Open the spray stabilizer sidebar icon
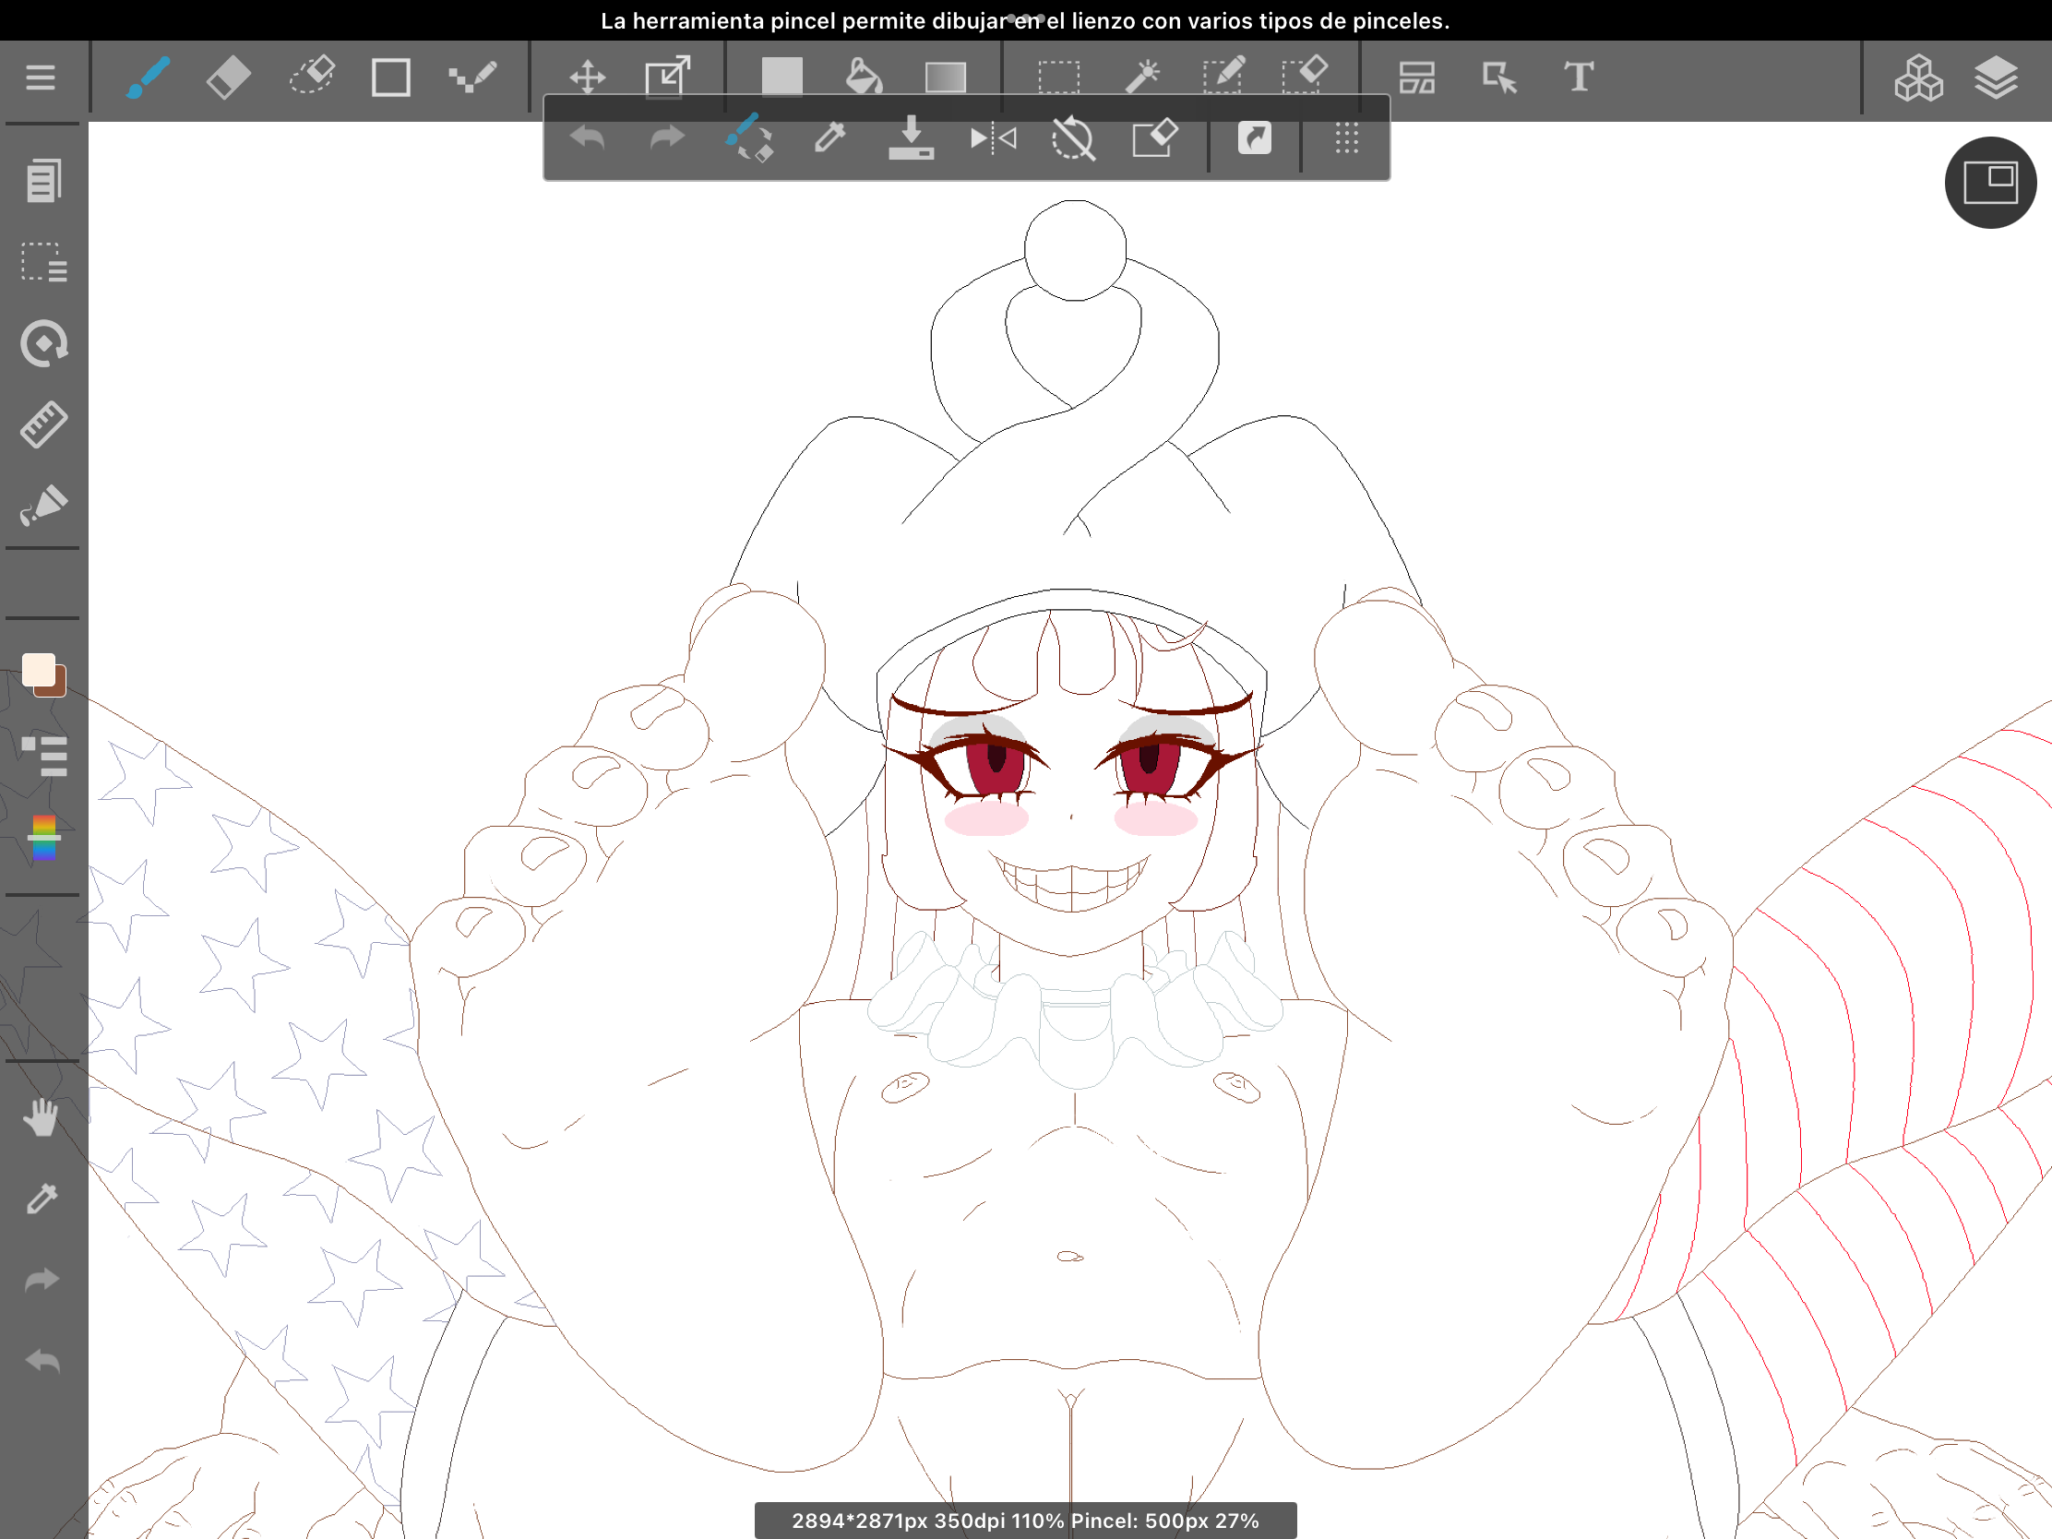The height and width of the screenshot is (1539, 2052). coord(43,506)
